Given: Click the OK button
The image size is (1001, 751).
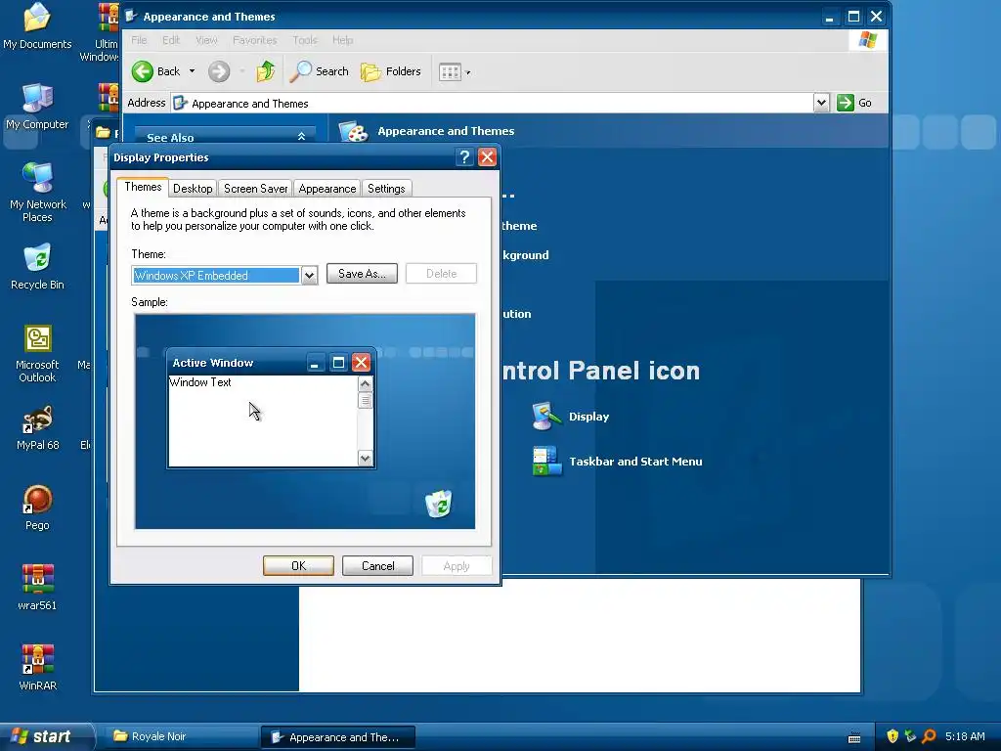Looking at the screenshot, I should pyautogui.click(x=298, y=566).
